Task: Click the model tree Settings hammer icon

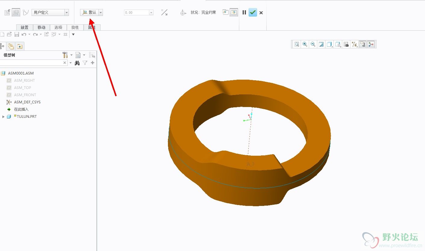Action: pos(65,55)
